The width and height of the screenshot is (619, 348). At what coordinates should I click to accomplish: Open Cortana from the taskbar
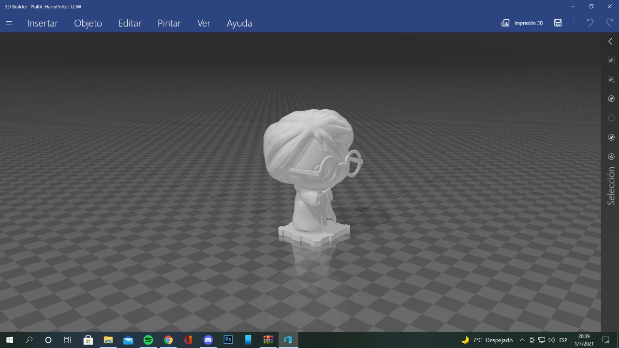click(x=48, y=340)
